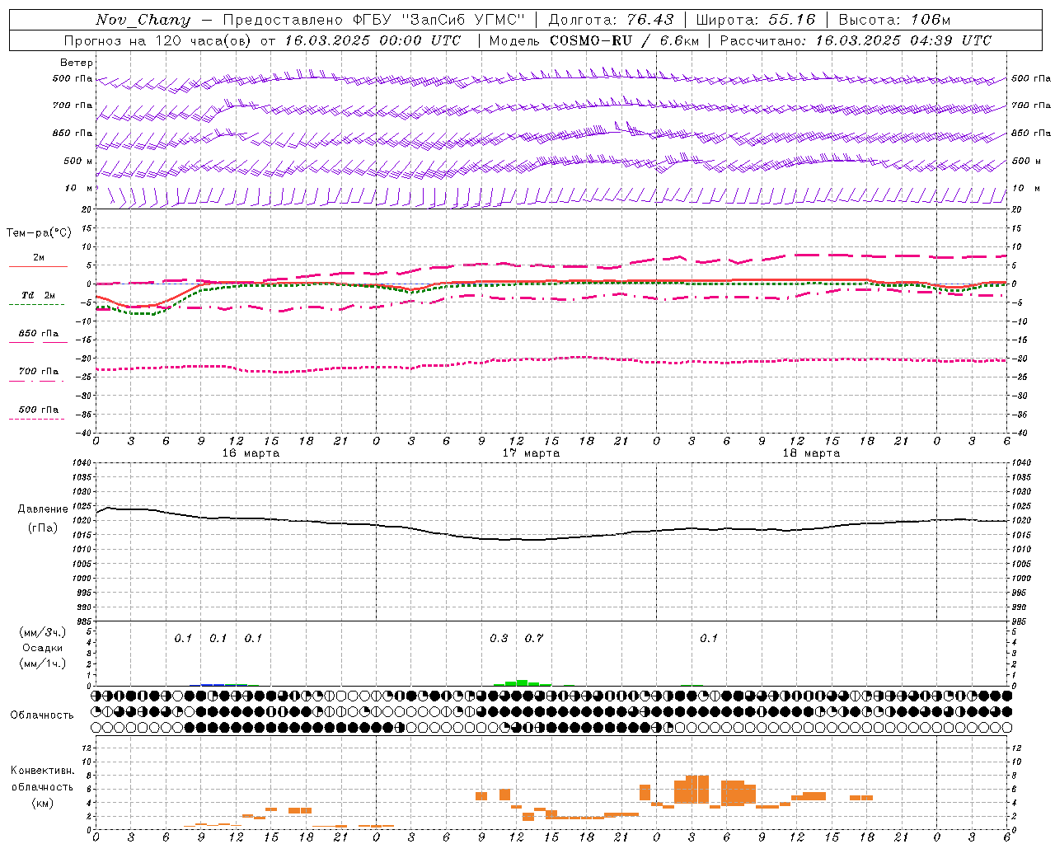Click the 'Осадки' precipitation label

[x=42, y=648]
